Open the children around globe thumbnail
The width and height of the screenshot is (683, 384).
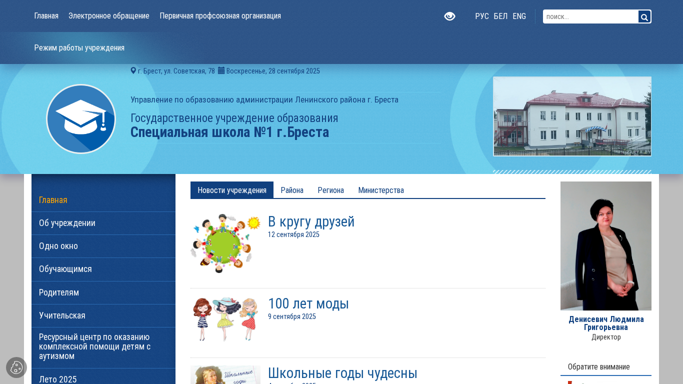225,243
